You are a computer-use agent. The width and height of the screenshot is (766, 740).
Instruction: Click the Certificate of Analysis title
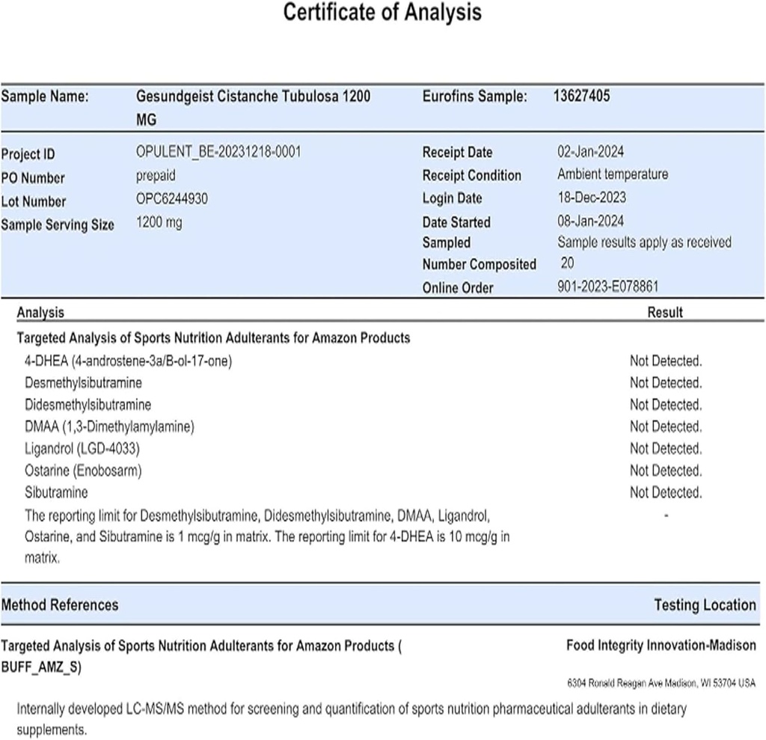pyautogui.click(x=382, y=13)
